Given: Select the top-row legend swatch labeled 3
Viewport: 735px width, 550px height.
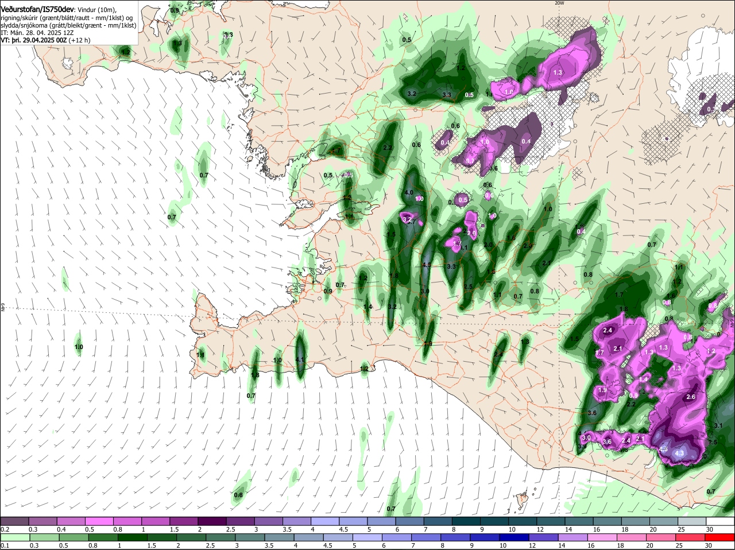Looking at the screenshot, I should point(269,521).
